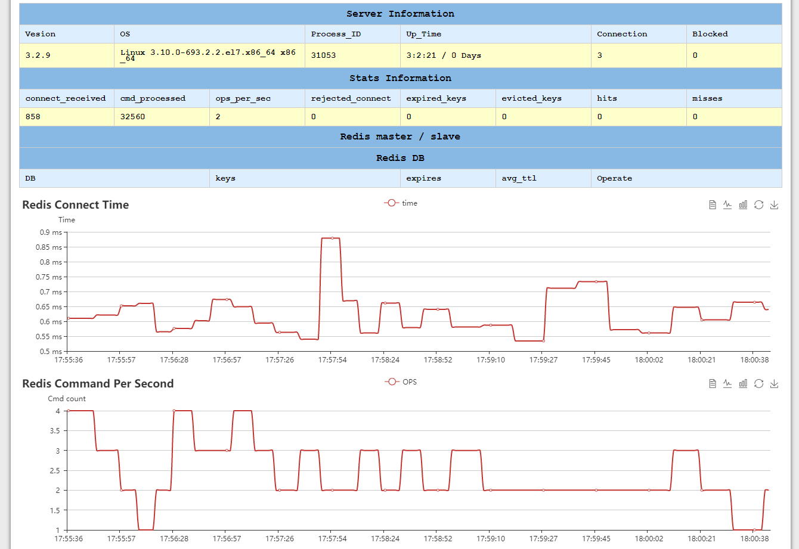Switch Redis Connect Time chart to bar type
Viewport: 799px width, 549px height.
coord(743,205)
